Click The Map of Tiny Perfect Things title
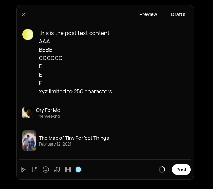 pyautogui.click(x=74, y=138)
